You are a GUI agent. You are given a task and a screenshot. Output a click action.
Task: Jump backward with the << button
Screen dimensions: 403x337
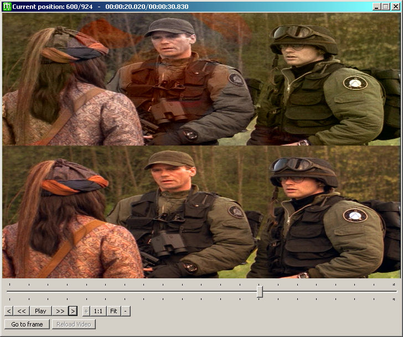click(x=22, y=311)
